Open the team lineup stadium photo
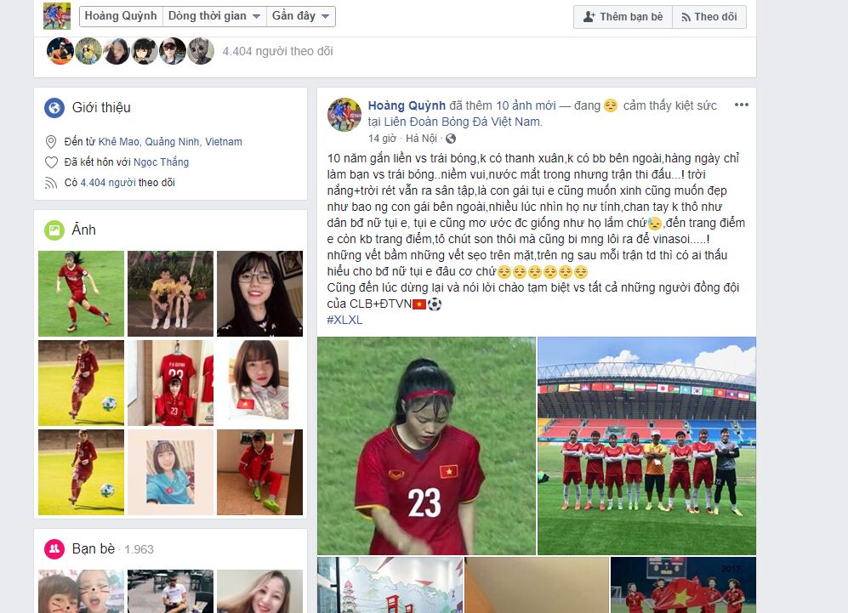 [x=646, y=446]
